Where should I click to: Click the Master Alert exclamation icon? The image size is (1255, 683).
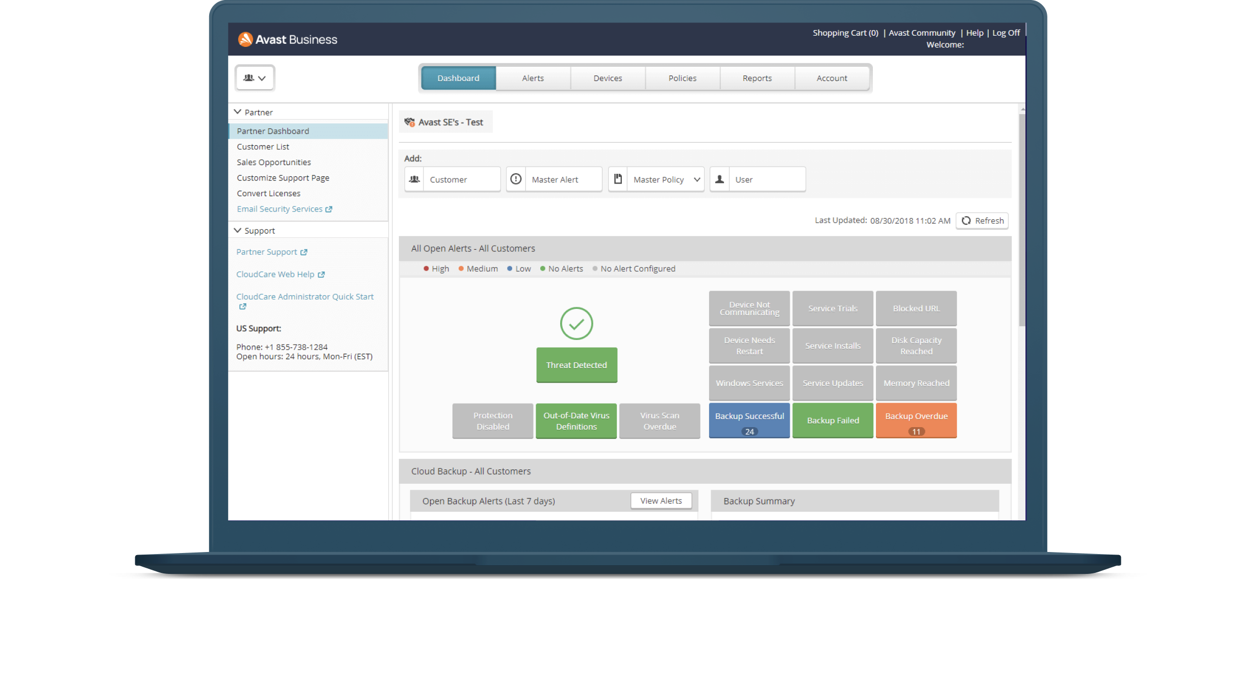click(516, 179)
